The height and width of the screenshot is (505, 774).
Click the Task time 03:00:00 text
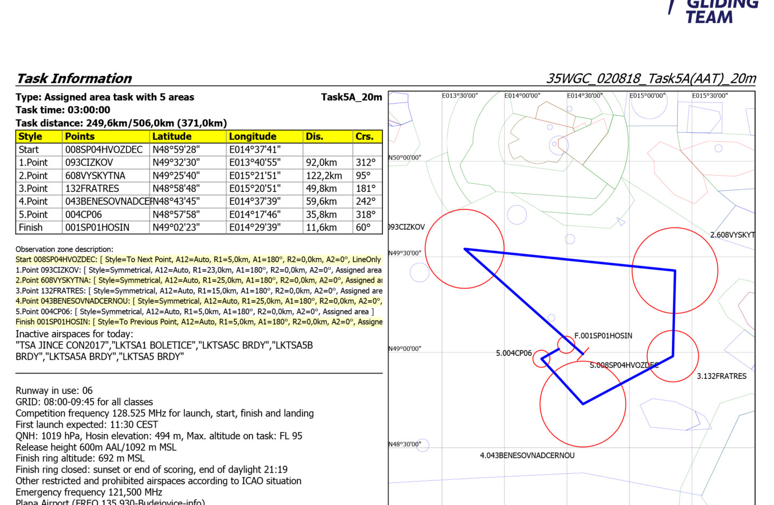(63, 110)
